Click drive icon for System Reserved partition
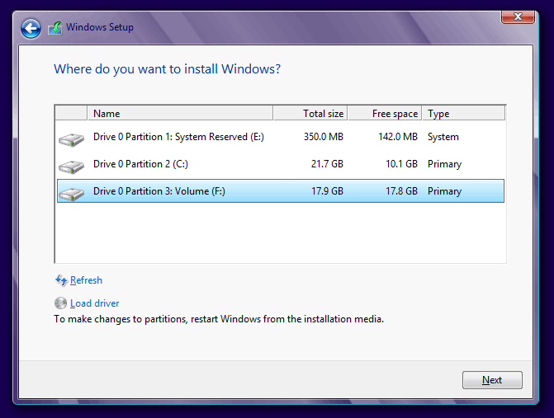Viewport: 554px width, 418px height. click(x=71, y=139)
